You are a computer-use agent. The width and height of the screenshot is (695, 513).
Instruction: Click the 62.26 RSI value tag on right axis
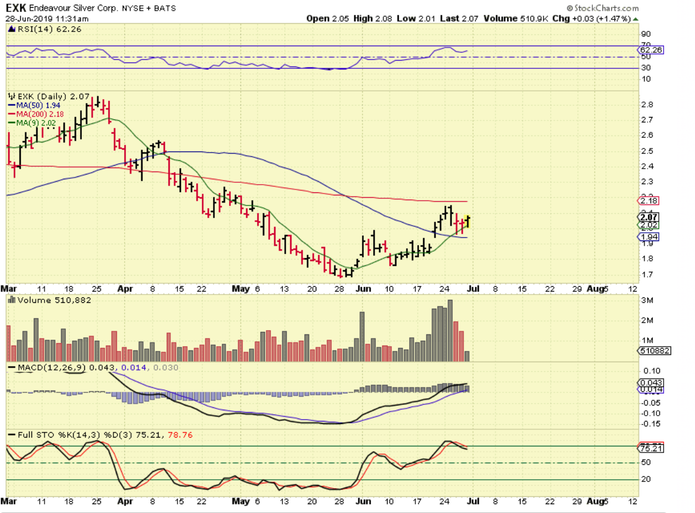[650, 50]
